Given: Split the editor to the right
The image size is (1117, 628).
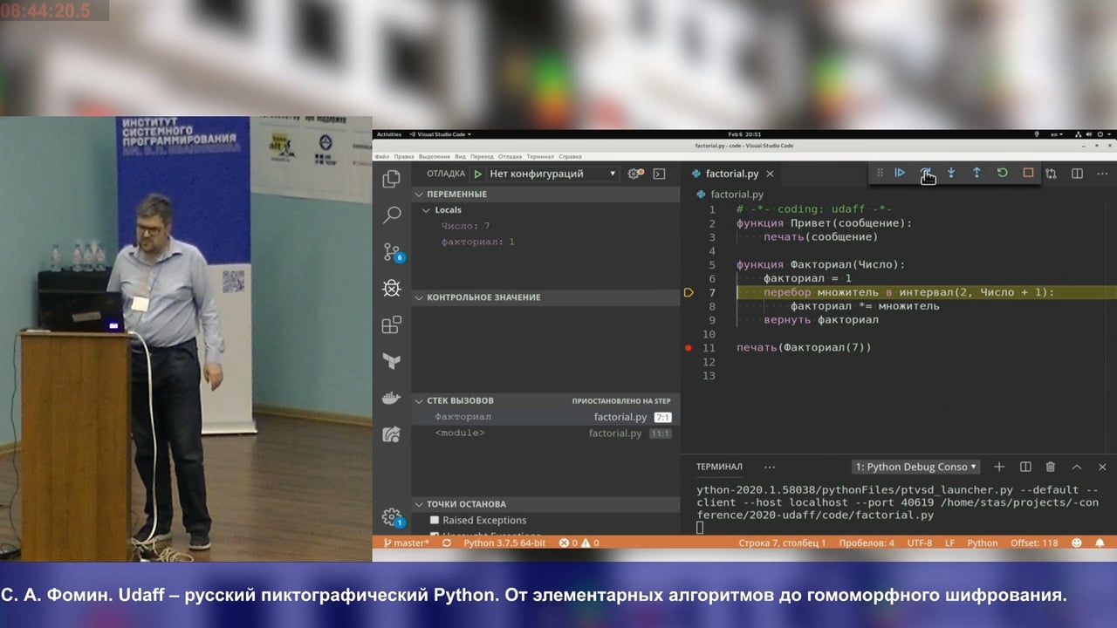Looking at the screenshot, I should [1077, 174].
